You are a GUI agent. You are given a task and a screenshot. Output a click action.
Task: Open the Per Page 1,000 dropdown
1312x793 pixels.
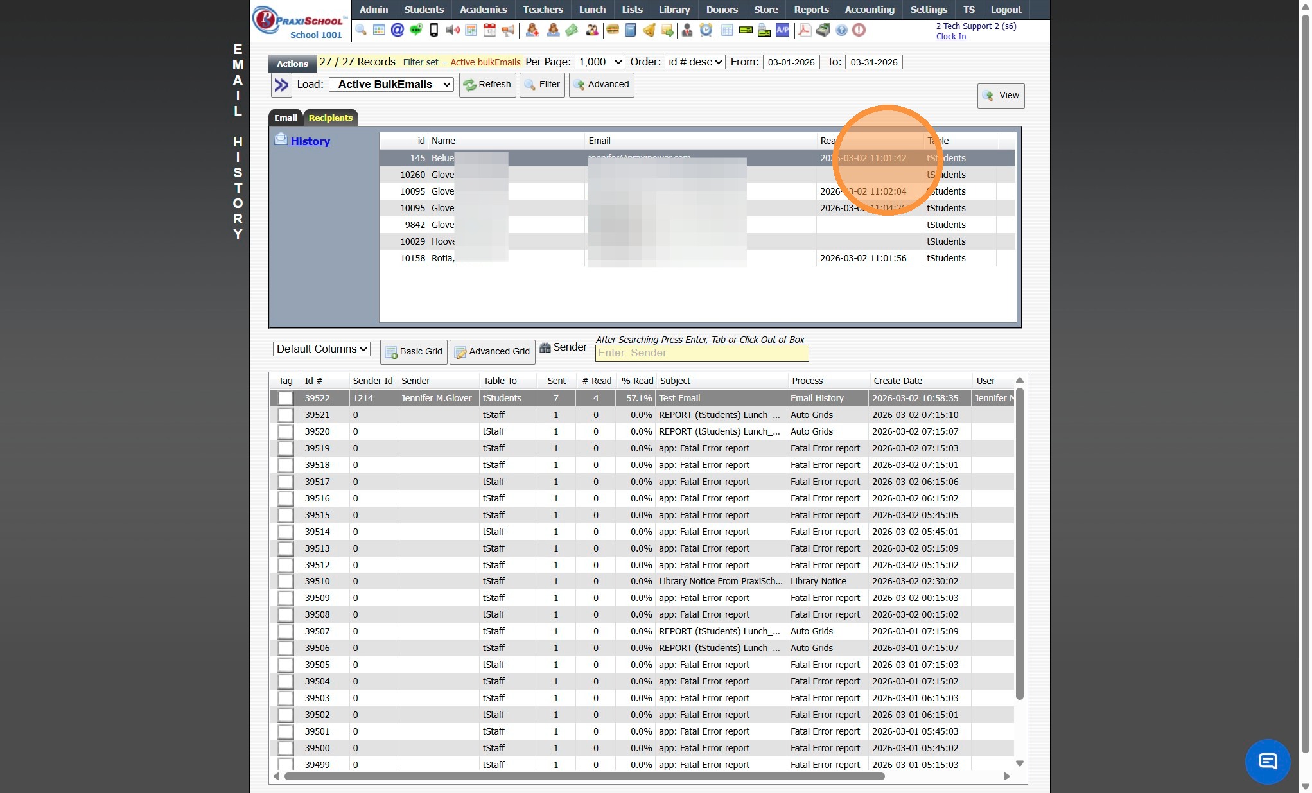(600, 62)
